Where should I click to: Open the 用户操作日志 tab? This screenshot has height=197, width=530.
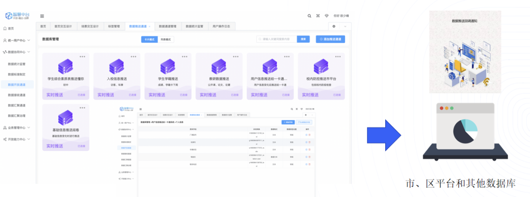pos(222,26)
